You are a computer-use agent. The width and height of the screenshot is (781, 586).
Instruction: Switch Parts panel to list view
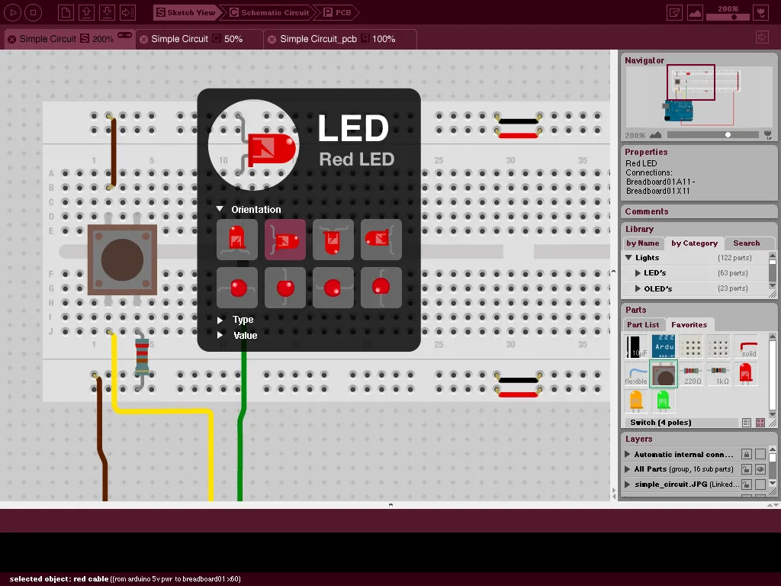(x=747, y=423)
